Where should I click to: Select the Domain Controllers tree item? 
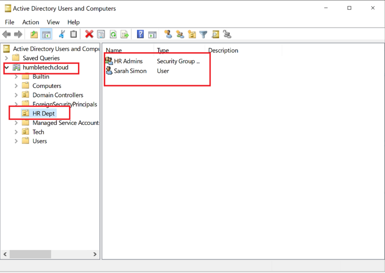pos(58,95)
